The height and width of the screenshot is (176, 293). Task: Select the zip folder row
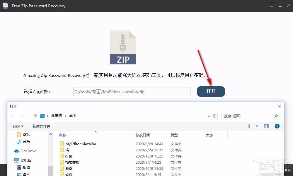[x=67, y=150]
